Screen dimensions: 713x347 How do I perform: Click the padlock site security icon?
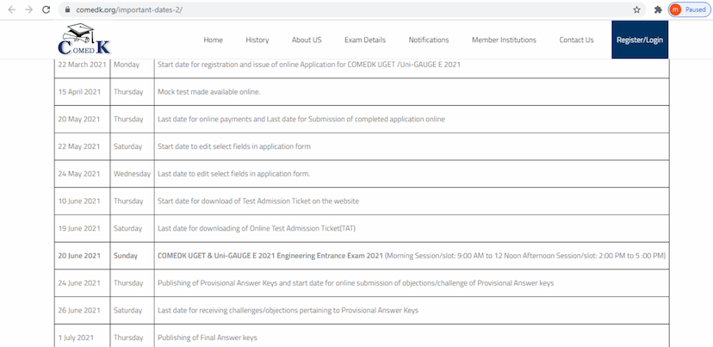67,9
